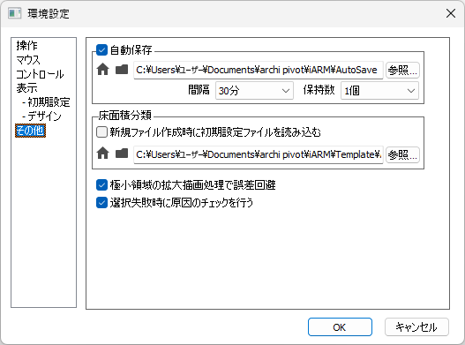Click the folder icon beside AutoSave path
Viewport: 465px width, 345px height.
122,70
